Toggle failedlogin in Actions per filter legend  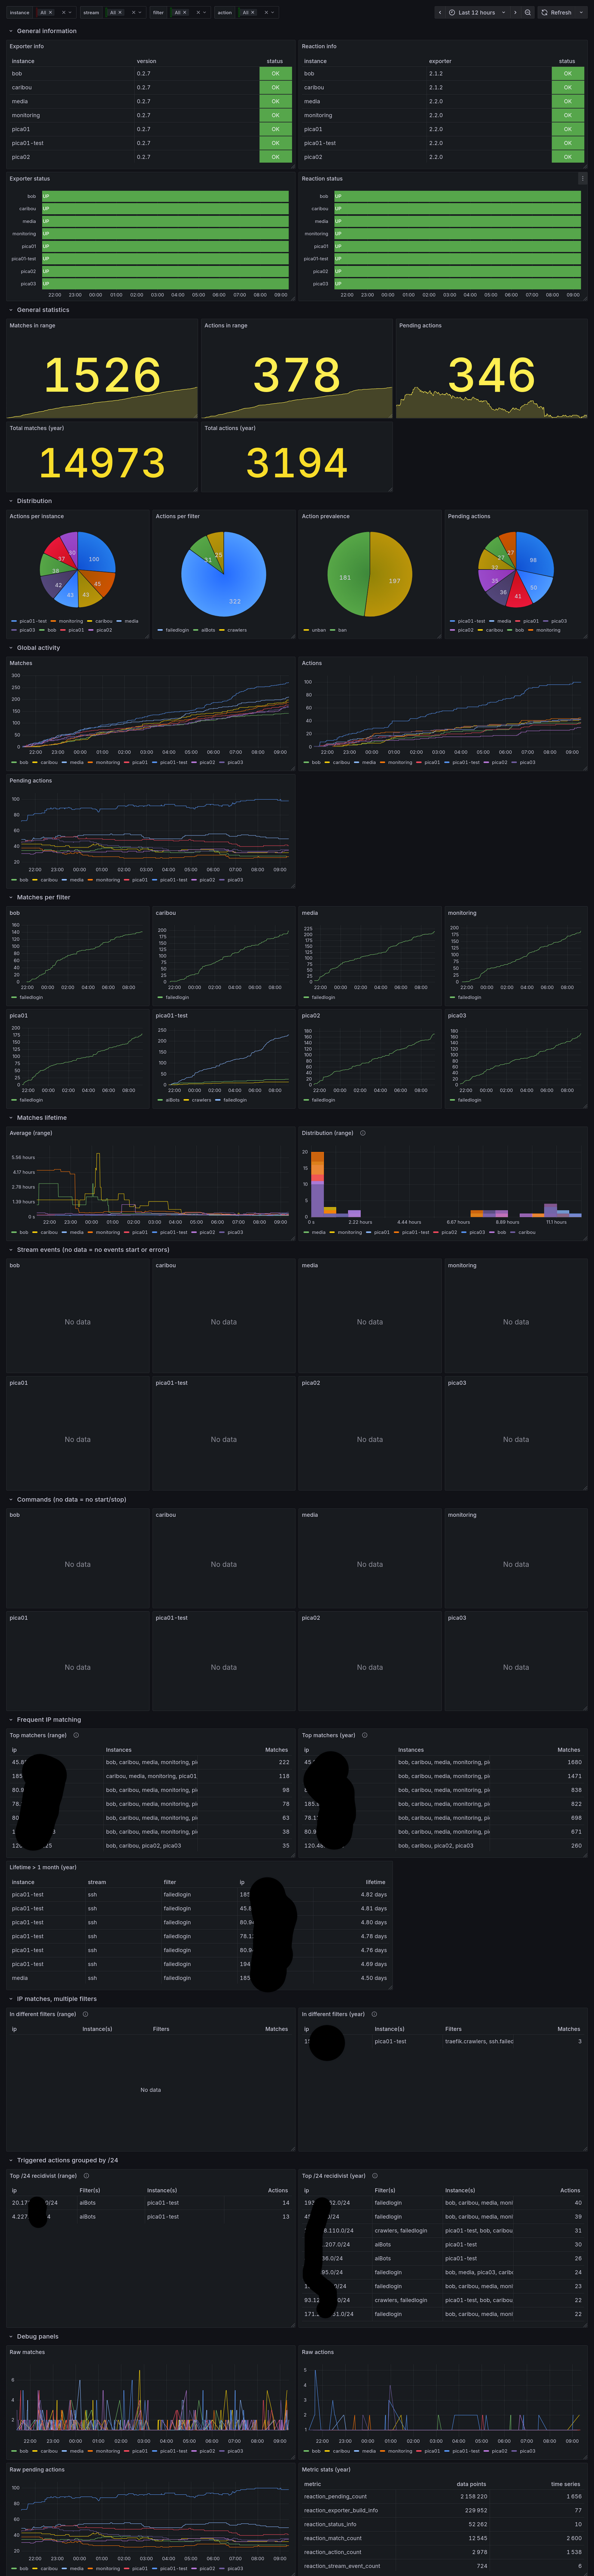point(176,630)
